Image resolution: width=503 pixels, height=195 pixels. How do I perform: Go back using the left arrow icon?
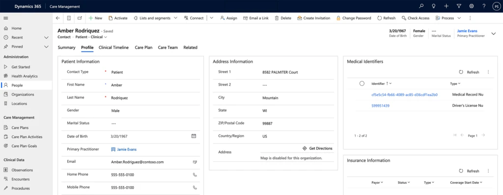(x=58, y=18)
